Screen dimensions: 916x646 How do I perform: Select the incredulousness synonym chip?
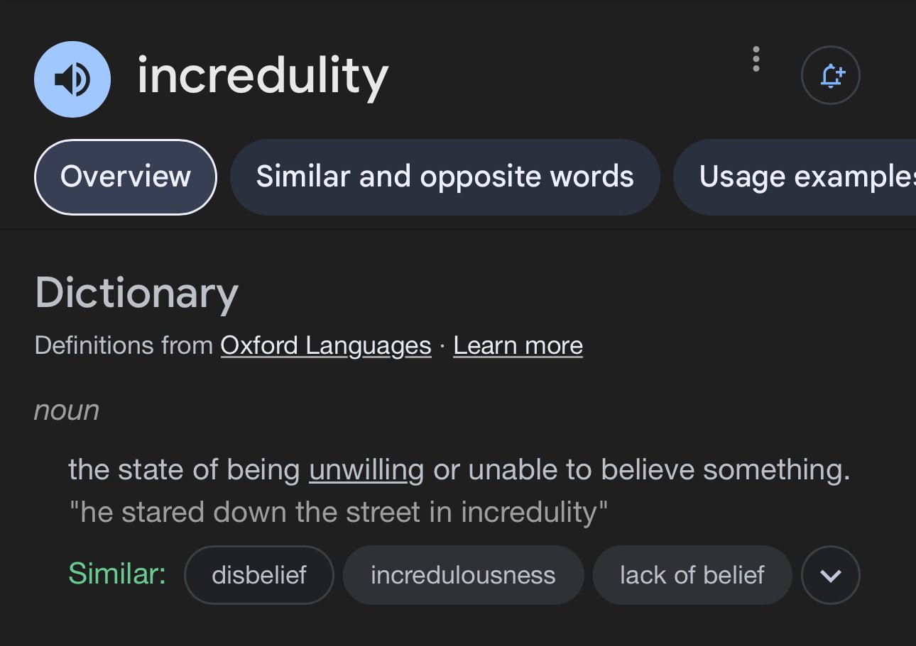(463, 574)
